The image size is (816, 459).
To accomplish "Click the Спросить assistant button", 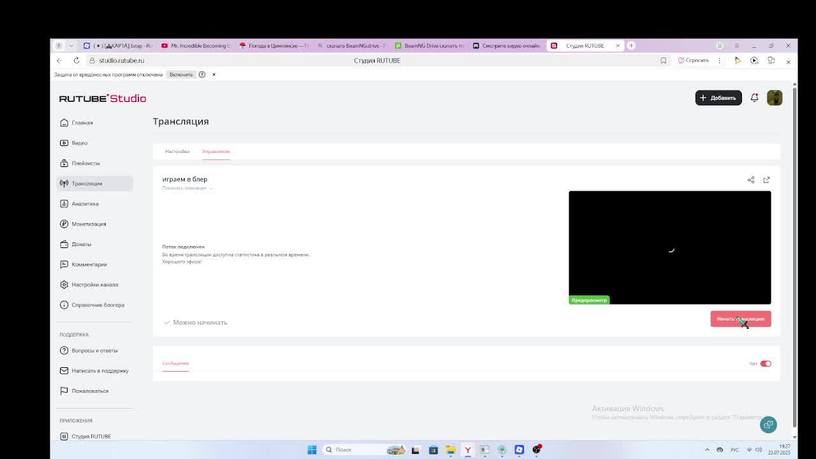I will (694, 61).
